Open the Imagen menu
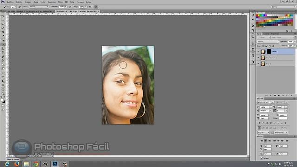Image resolution: width=297 pixels, height=167 pixels. (x=28, y=2)
